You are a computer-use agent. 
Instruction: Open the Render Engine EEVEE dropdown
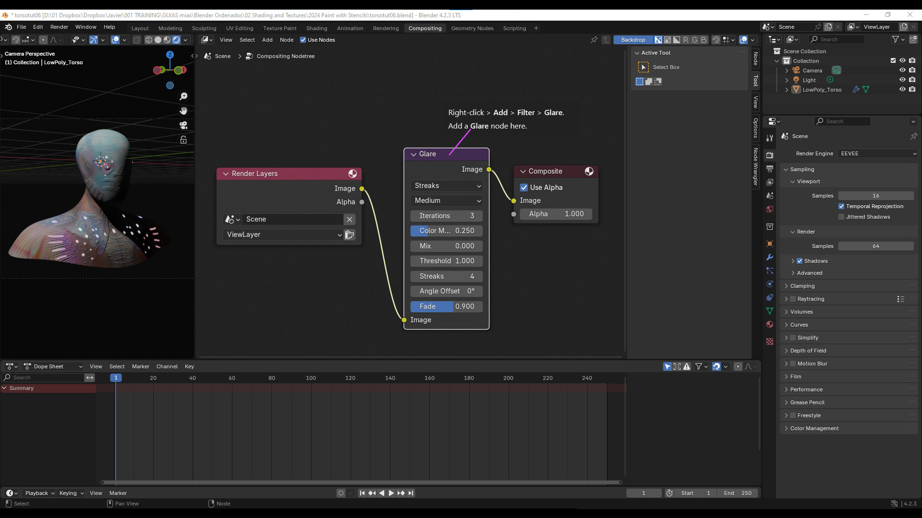tap(878, 153)
